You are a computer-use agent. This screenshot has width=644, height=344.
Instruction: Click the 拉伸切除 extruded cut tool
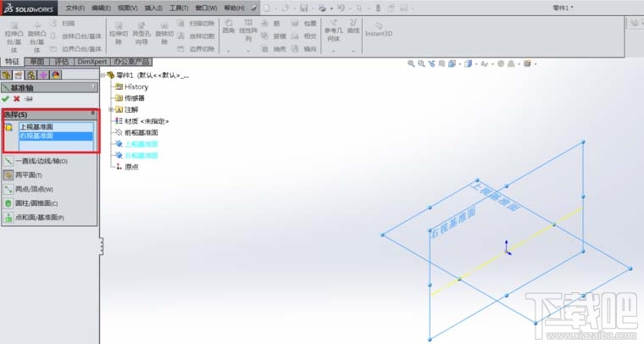(x=119, y=33)
